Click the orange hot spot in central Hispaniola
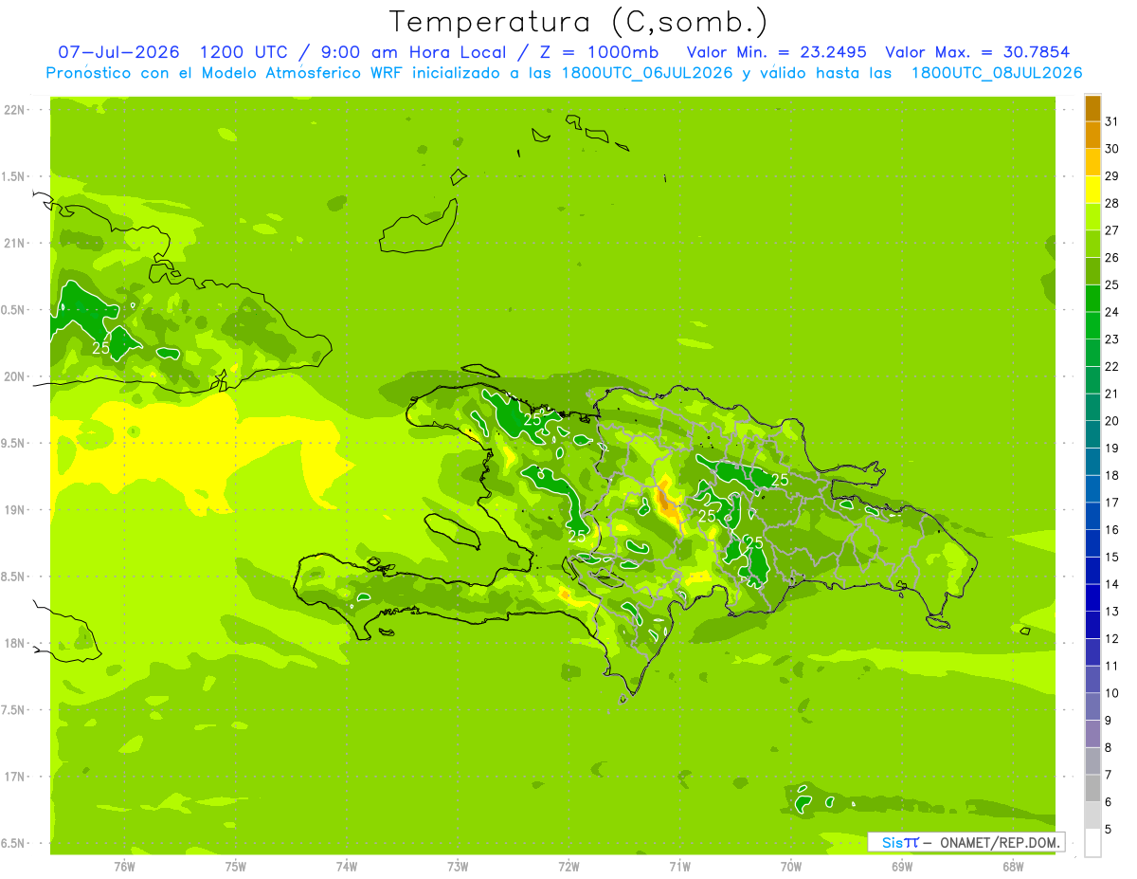 [667, 503]
